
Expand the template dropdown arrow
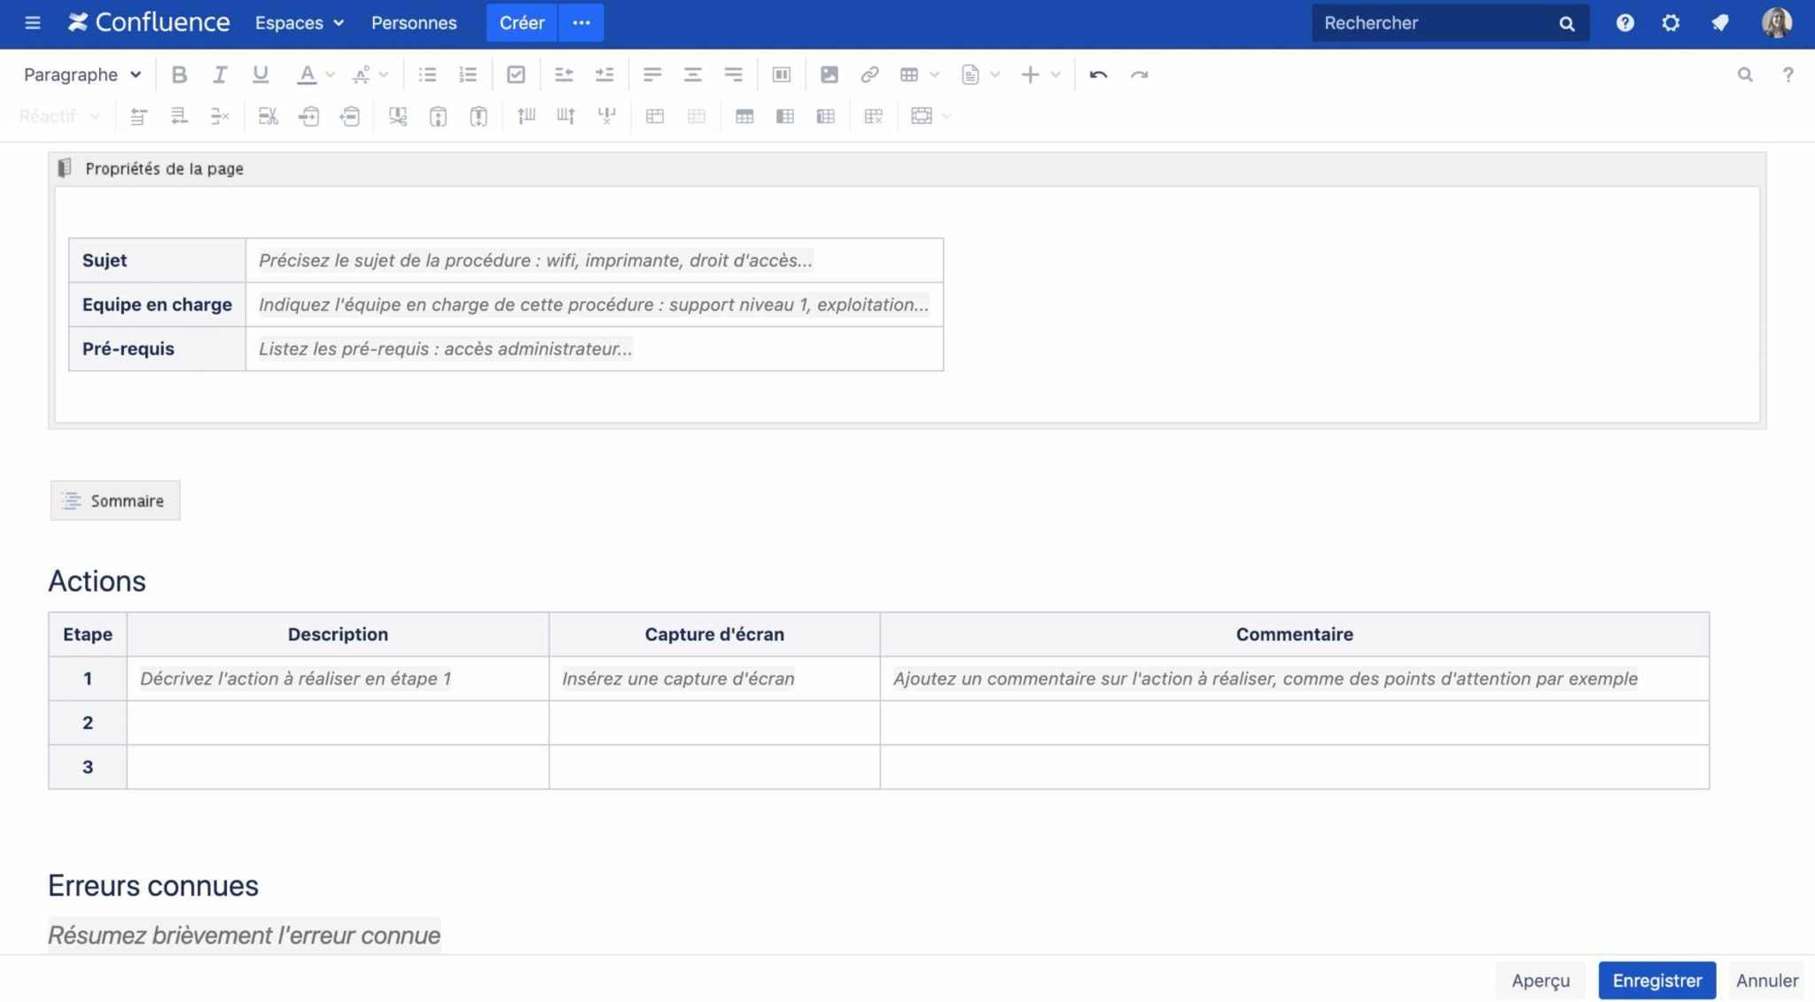[994, 74]
